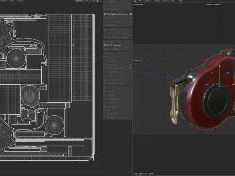This screenshot has height=176, width=235.
Task: Click the Mirror U row icon
Action: 105,53
